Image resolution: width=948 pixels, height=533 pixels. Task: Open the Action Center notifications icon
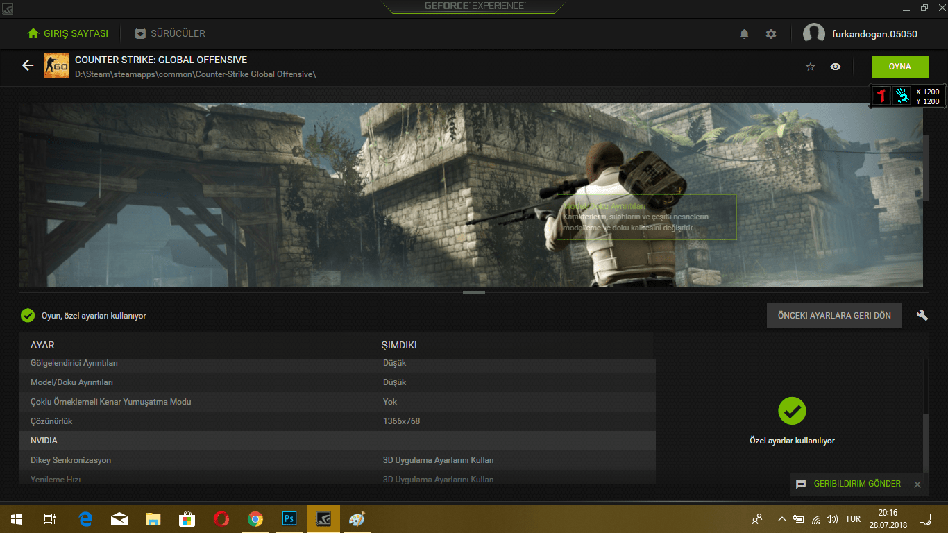coord(925,519)
